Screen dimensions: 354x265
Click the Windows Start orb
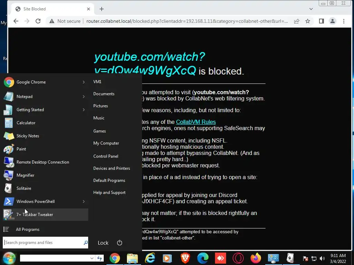(9, 258)
